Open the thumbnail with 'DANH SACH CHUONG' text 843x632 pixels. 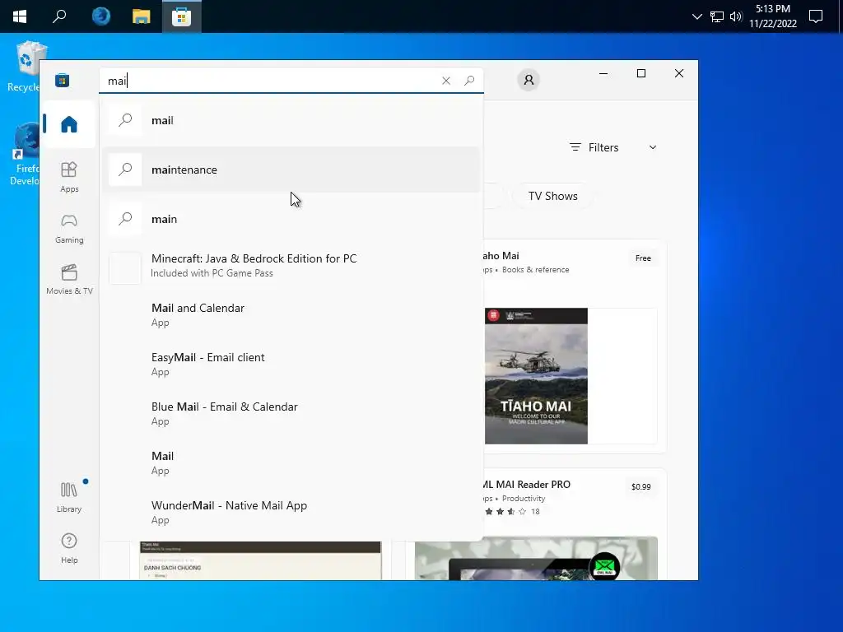[x=260, y=560]
